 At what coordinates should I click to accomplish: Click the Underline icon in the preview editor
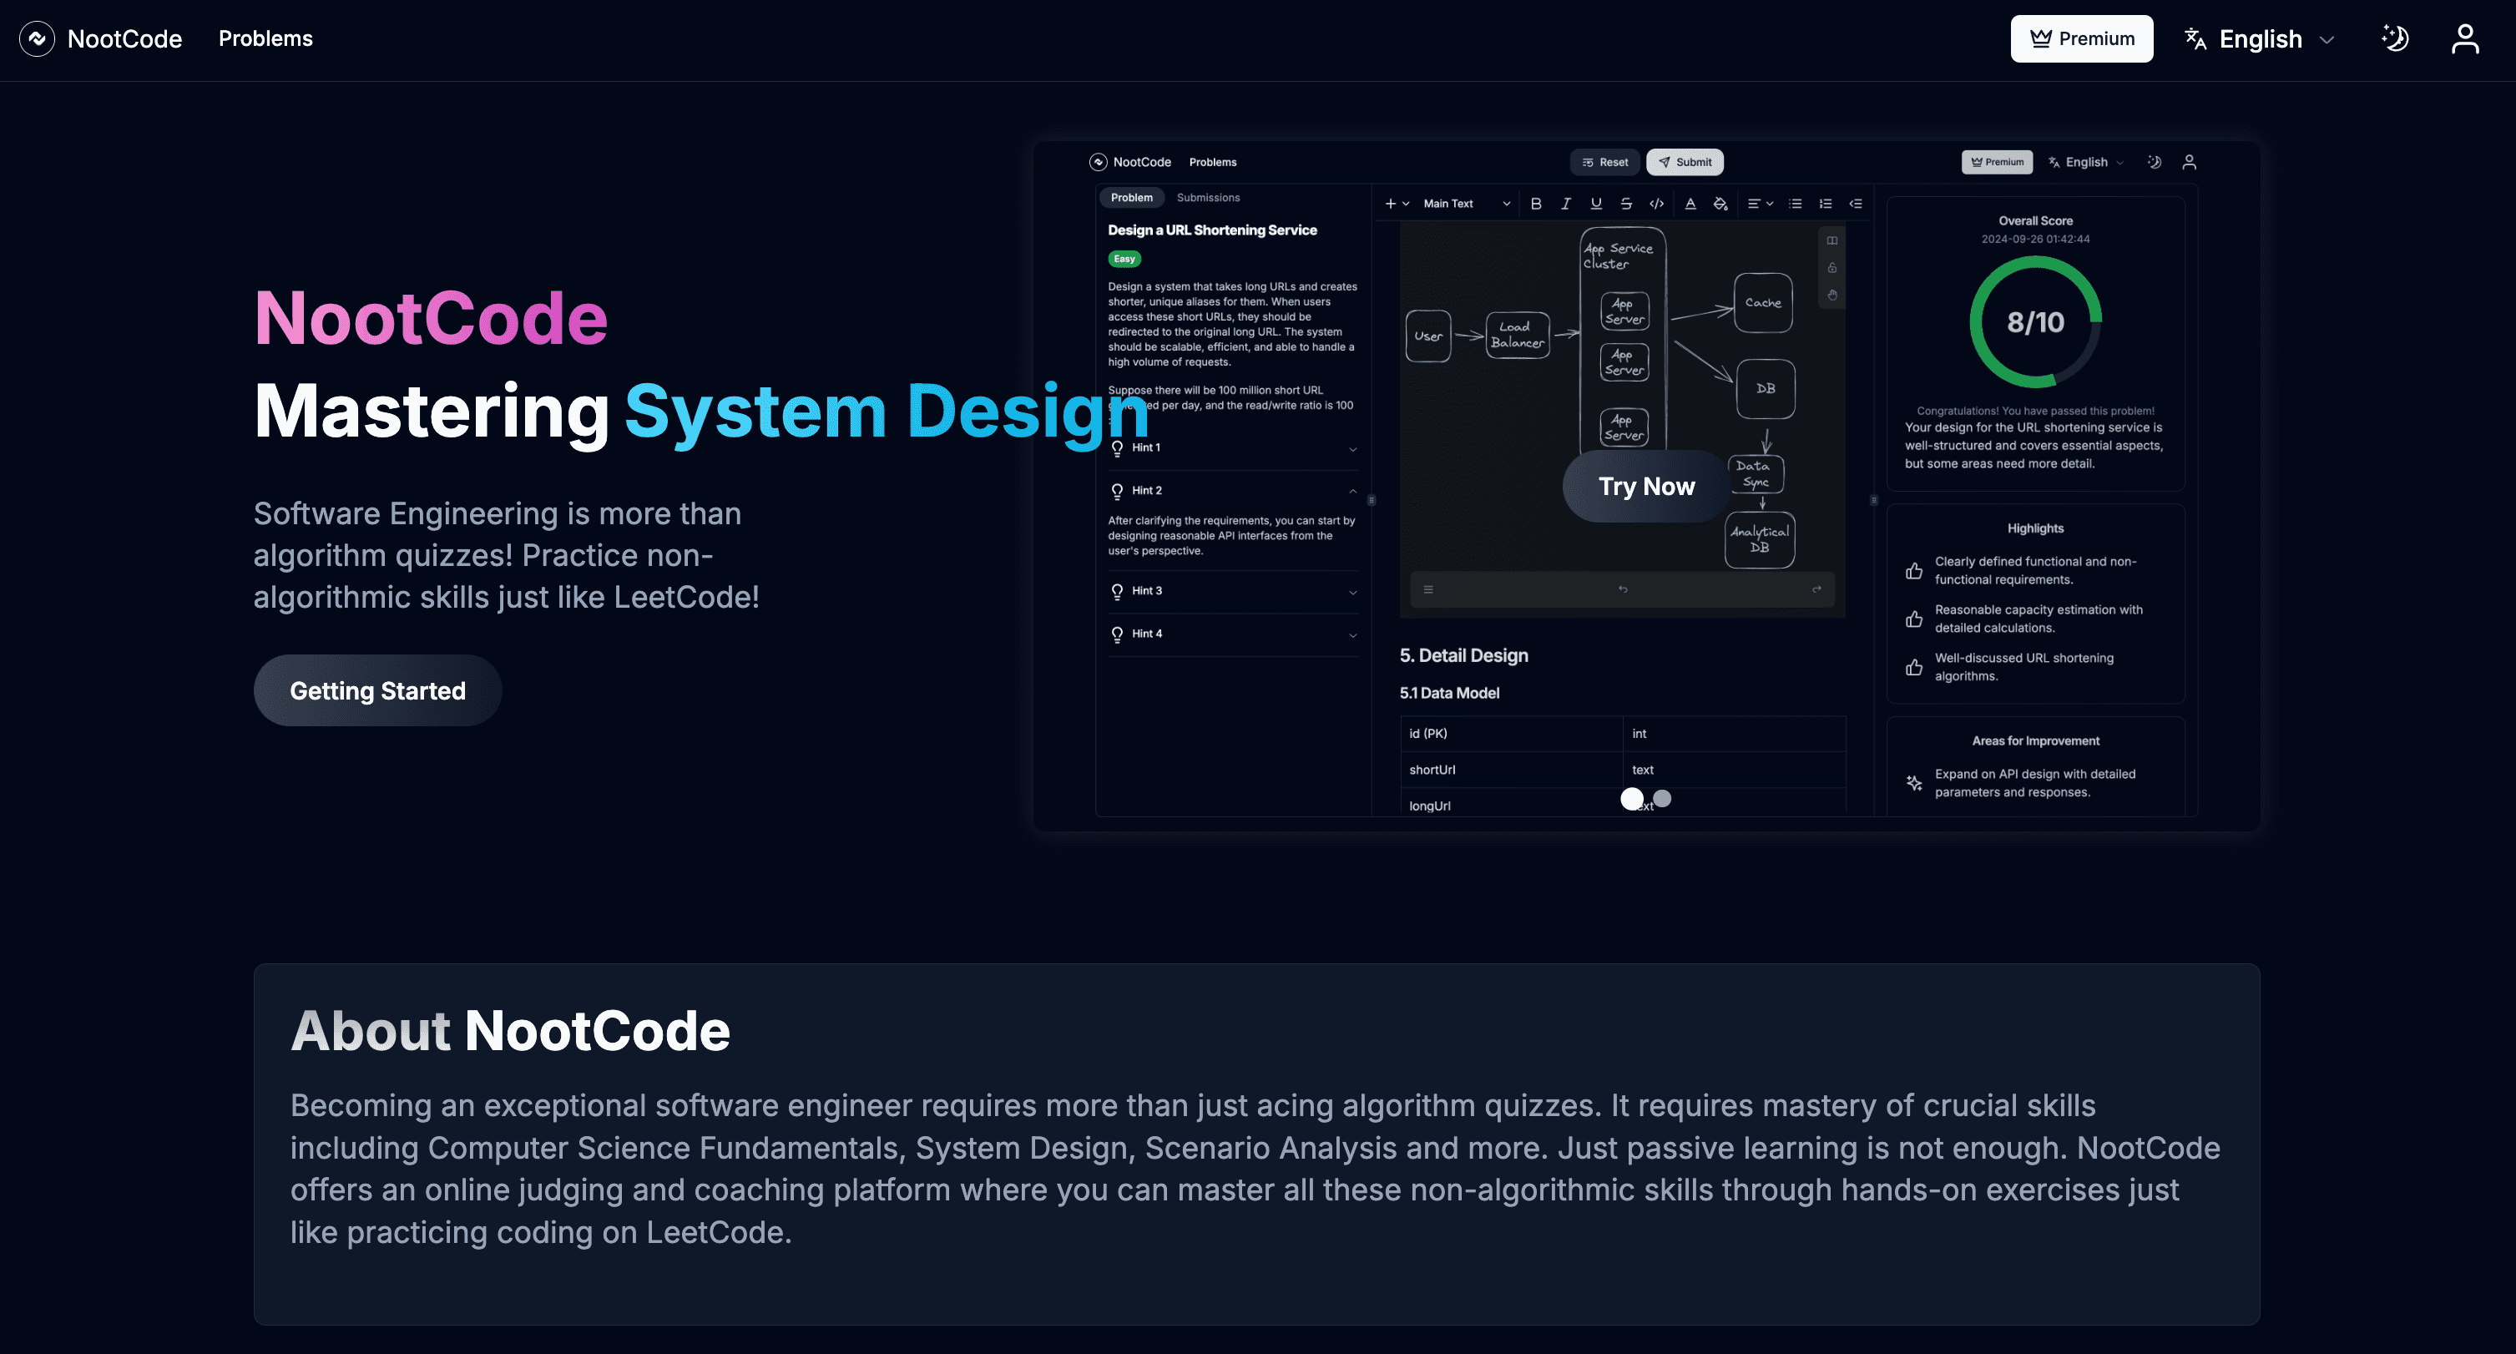[x=1596, y=203]
